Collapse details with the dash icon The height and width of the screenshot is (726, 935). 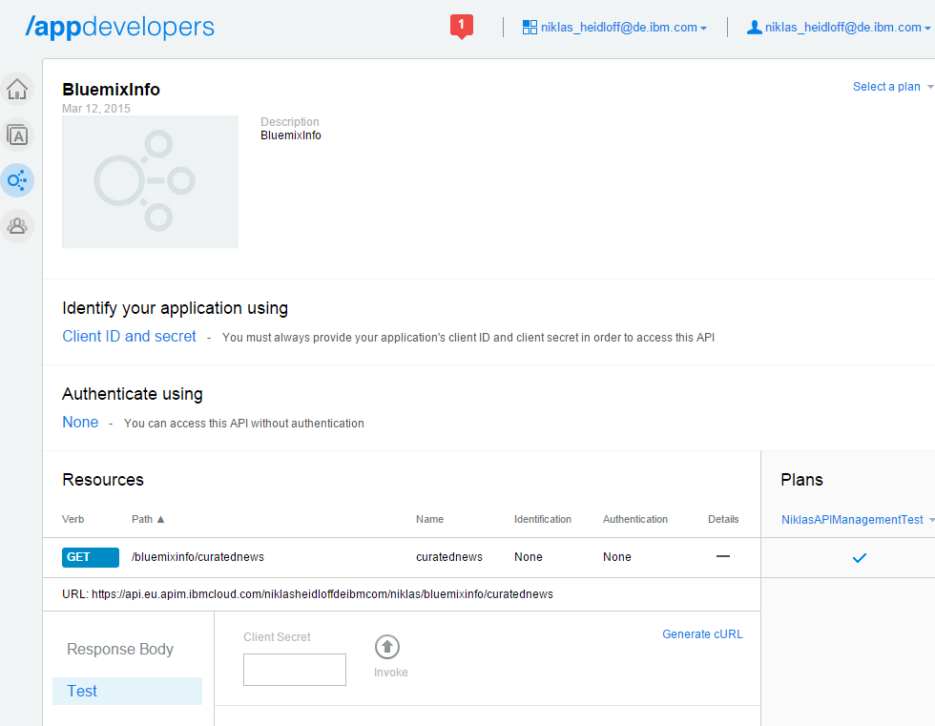click(x=723, y=557)
